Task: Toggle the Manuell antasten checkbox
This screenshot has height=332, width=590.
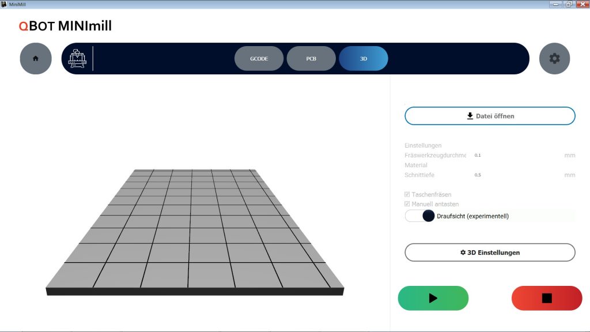Action: tap(408, 204)
